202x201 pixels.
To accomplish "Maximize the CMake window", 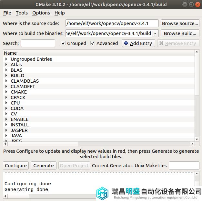I will coord(191,5).
